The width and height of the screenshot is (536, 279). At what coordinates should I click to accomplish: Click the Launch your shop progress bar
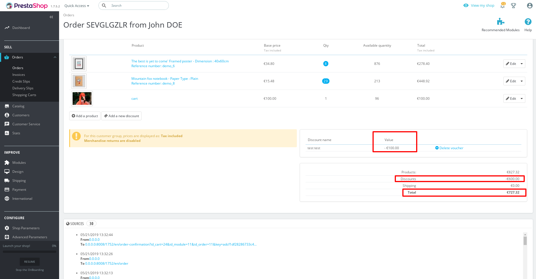[30, 252]
